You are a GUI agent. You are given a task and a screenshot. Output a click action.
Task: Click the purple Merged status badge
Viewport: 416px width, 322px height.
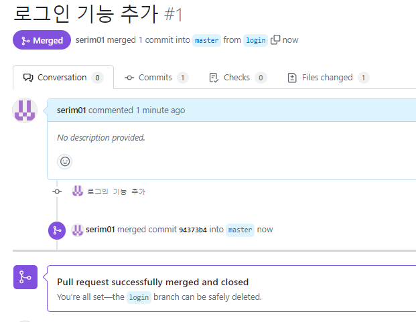[x=42, y=40]
